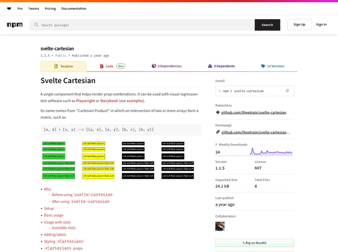Viewport: 338px width, 252px height.
Task: Click the Cartesian product code block
Action: 121,129
